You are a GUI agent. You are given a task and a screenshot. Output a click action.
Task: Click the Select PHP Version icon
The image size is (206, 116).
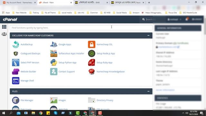pos(16,63)
